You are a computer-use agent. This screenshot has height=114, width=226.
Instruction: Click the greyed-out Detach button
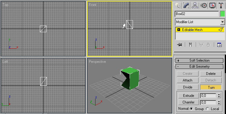tap(211, 80)
